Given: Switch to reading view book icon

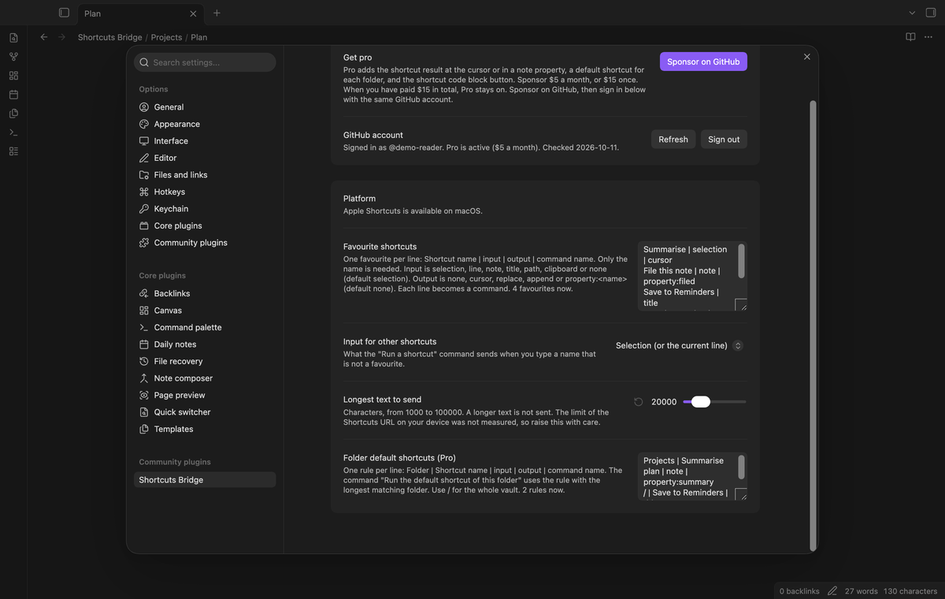Looking at the screenshot, I should tap(910, 37).
